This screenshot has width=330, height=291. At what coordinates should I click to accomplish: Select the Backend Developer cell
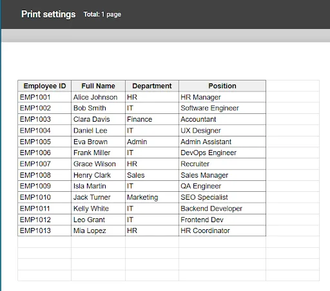point(222,209)
